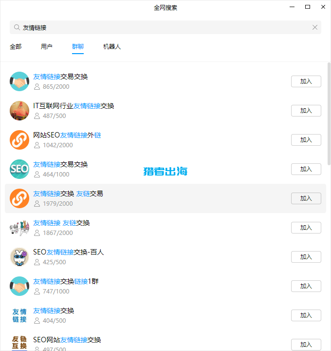Join the 464/1000 友情链接交易交换 group
This screenshot has height=351, width=331.
[306, 169]
